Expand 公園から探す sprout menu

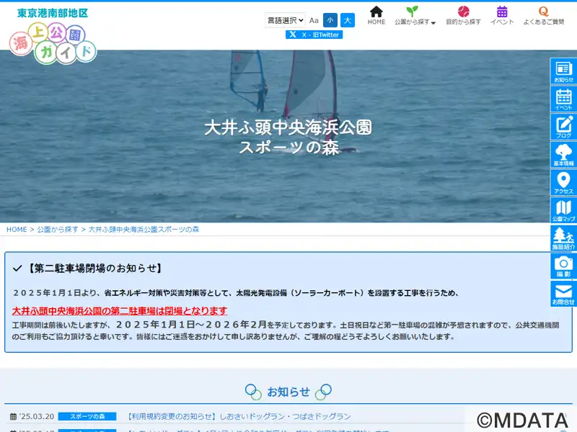[x=415, y=15]
